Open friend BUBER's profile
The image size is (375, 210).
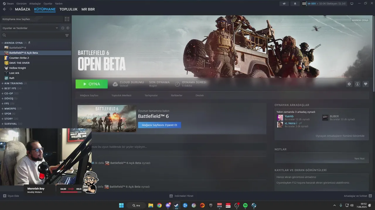334,116
